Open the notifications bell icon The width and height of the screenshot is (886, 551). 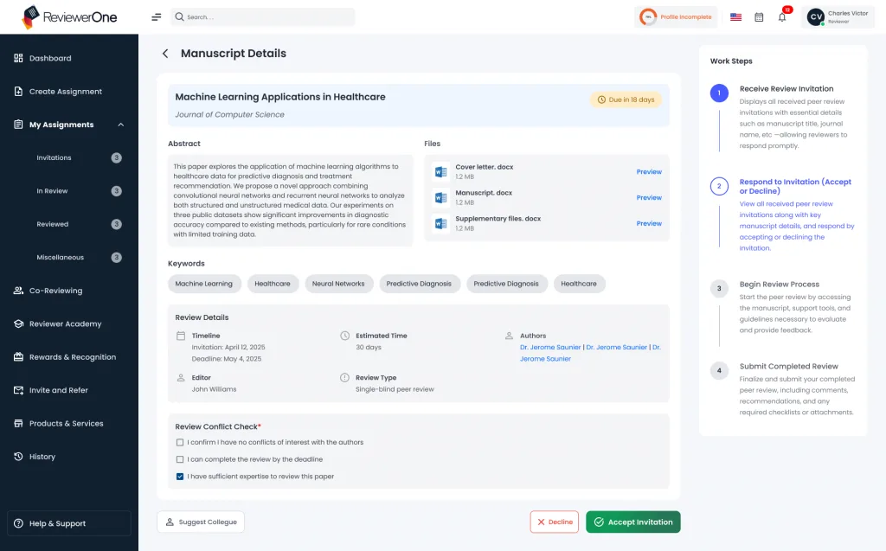coord(782,17)
